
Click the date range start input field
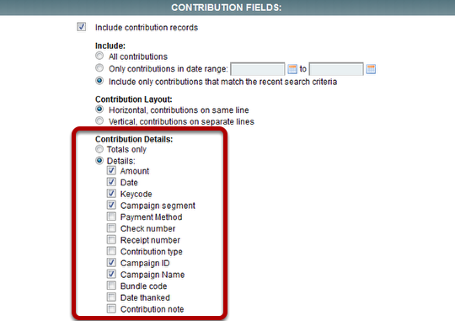click(258, 69)
